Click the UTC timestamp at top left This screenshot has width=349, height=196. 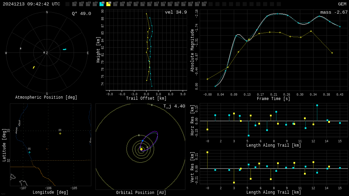(x=31, y=4)
